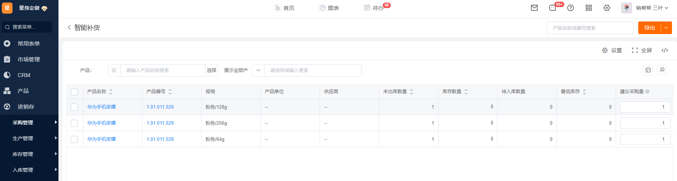Click the 产品名称或编号搜索 search field
Screen dimensions: 677x181
click(590, 28)
